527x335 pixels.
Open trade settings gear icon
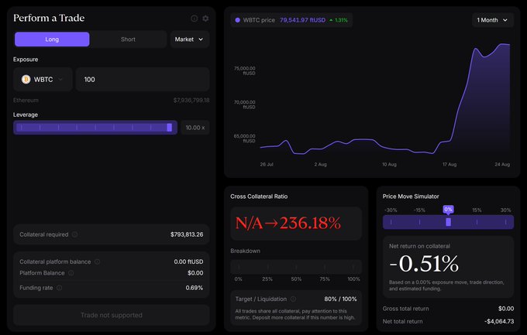(205, 19)
